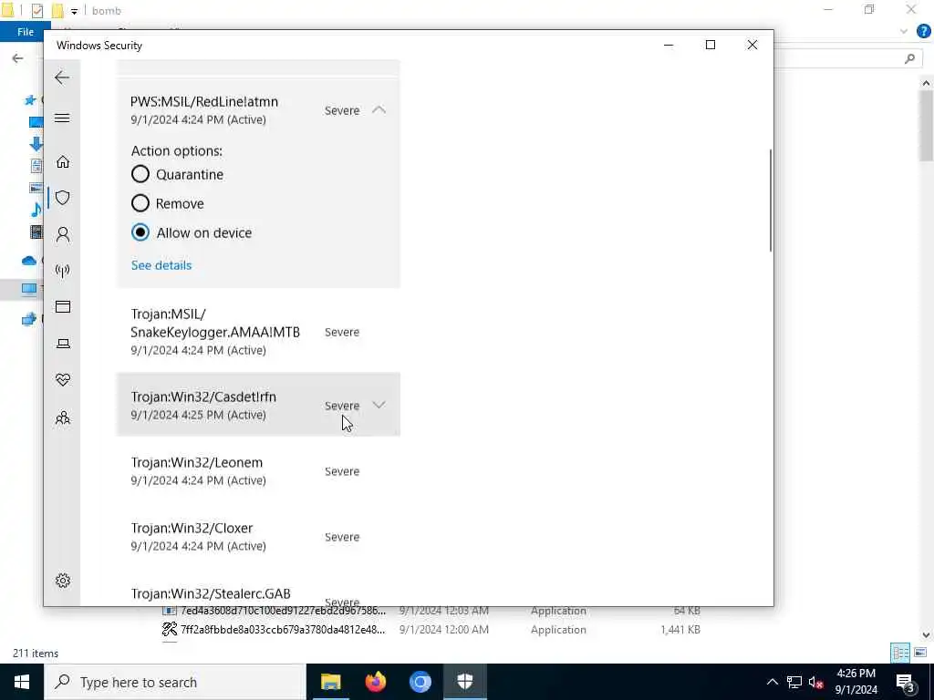Open App & browser control icon
This screenshot has height=700, width=934.
(63, 306)
